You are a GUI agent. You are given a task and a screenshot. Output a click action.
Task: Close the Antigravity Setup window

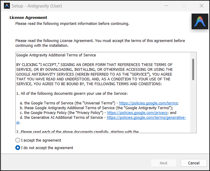click(x=201, y=6)
